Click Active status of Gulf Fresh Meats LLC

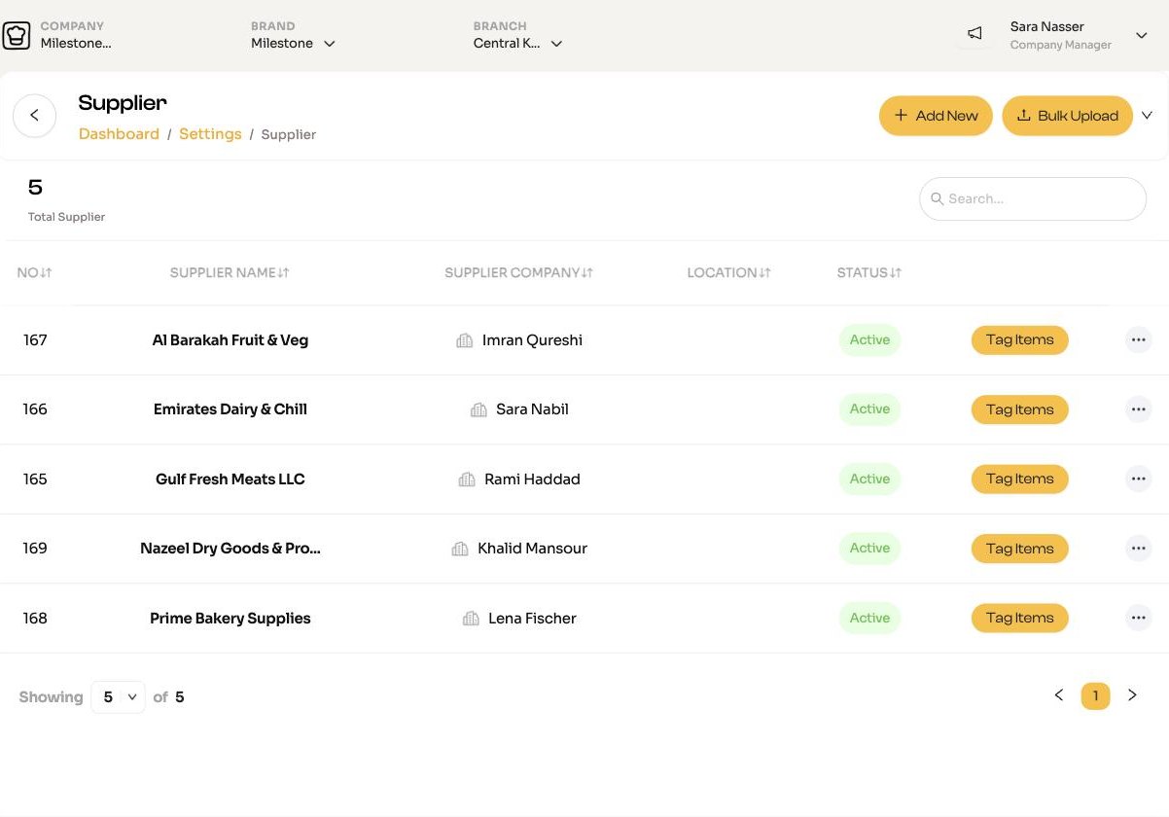[x=869, y=479]
